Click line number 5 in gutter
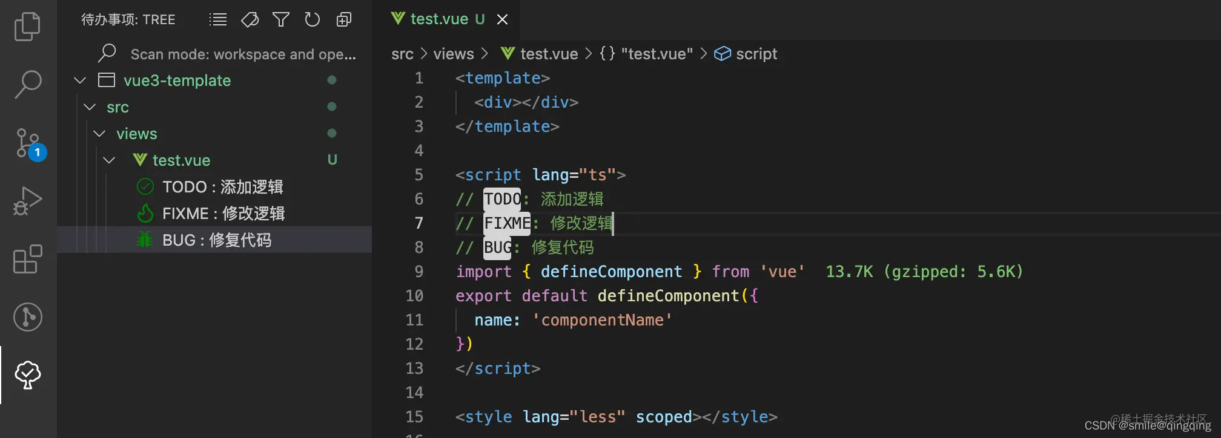The height and width of the screenshot is (438, 1221). click(419, 175)
